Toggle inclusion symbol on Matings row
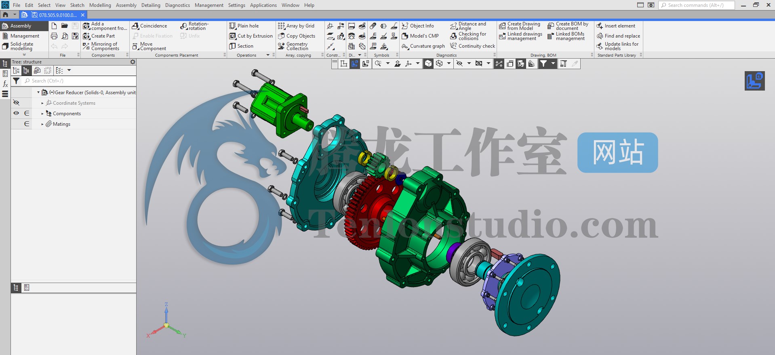This screenshot has height=355, width=775. (27, 124)
